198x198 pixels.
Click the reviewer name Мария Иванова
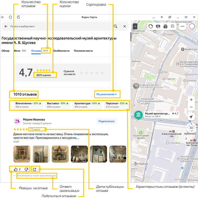(x=34, y=120)
